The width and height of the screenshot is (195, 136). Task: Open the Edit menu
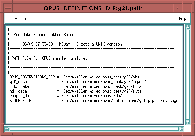pyautogui.click(x=27, y=18)
